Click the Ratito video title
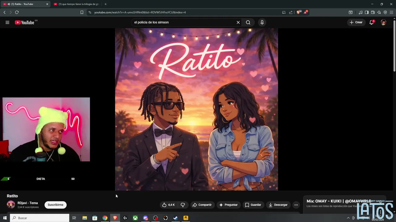396x222 pixels. pos(12,196)
